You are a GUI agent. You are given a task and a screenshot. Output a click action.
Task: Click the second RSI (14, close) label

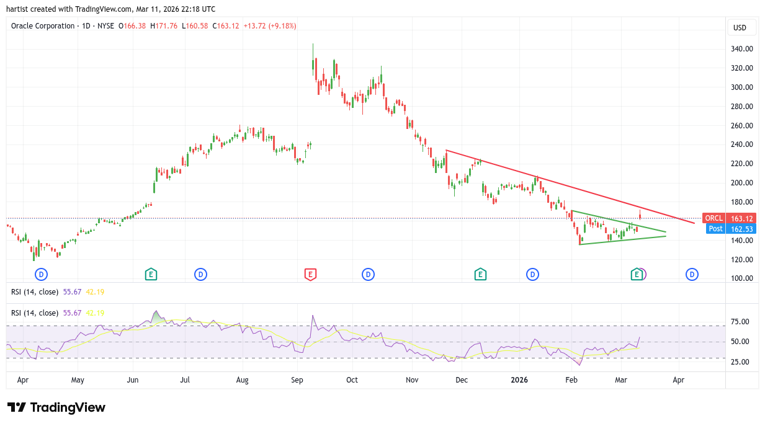35,313
